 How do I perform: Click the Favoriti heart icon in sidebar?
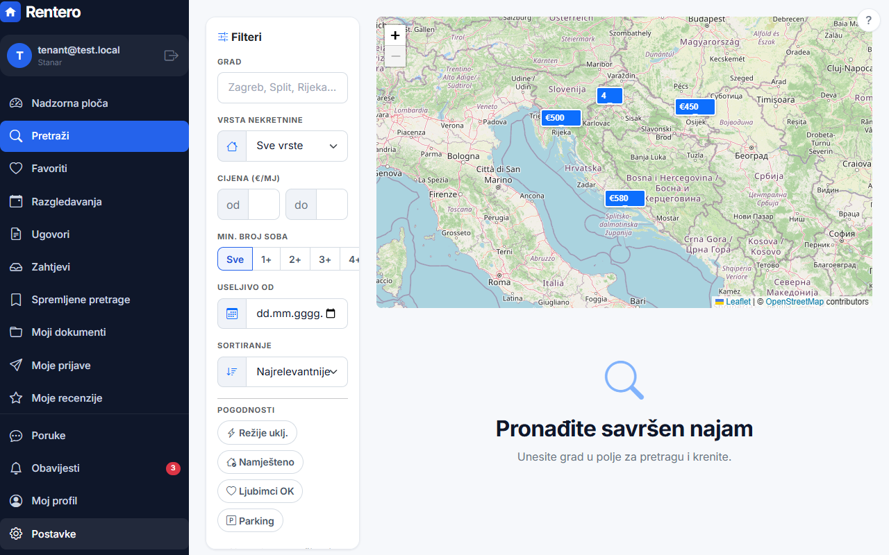pyautogui.click(x=16, y=169)
